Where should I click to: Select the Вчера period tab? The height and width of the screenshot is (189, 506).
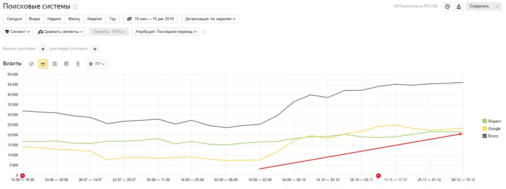click(x=35, y=19)
